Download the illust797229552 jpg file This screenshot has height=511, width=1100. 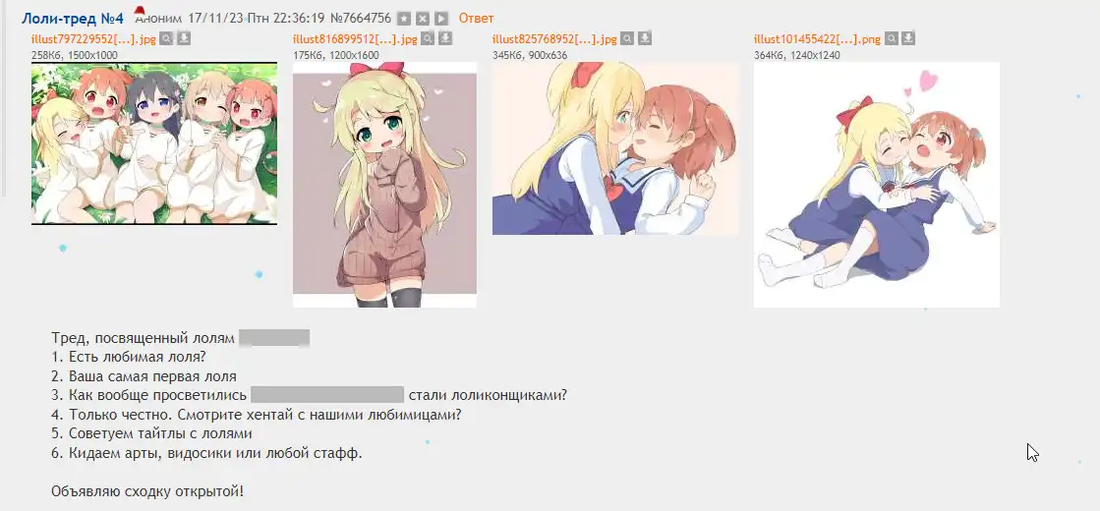coord(184,38)
